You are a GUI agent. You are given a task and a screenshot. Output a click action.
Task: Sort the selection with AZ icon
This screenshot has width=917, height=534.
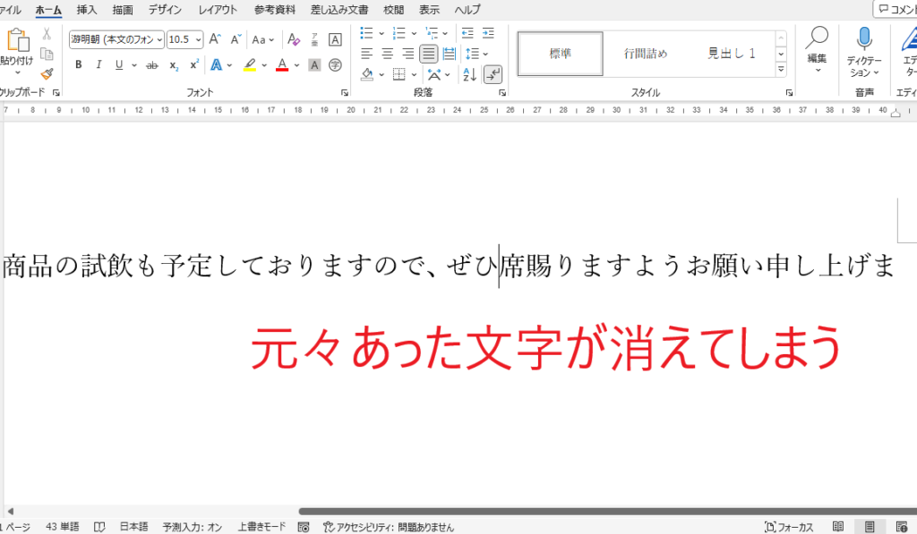click(469, 74)
